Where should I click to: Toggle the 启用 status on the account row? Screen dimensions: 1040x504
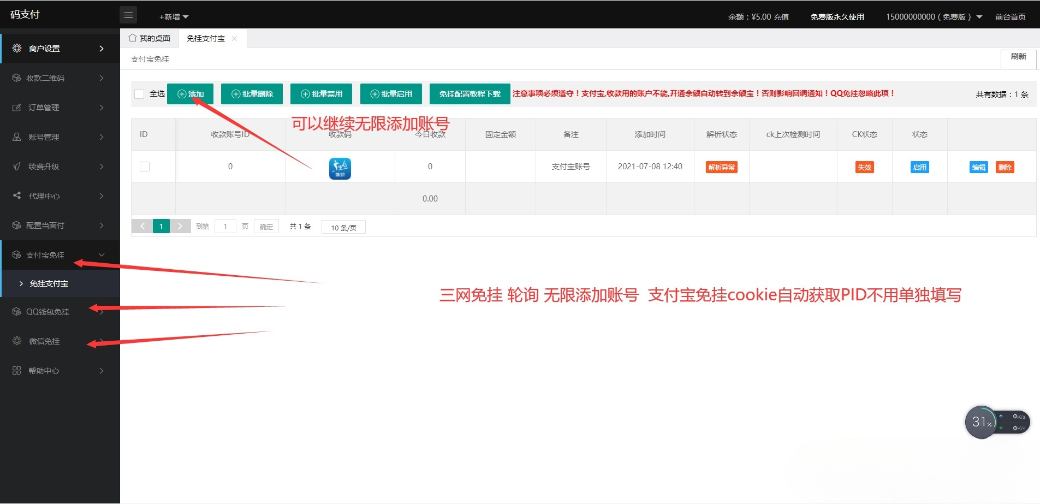click(x=919, y=167)
